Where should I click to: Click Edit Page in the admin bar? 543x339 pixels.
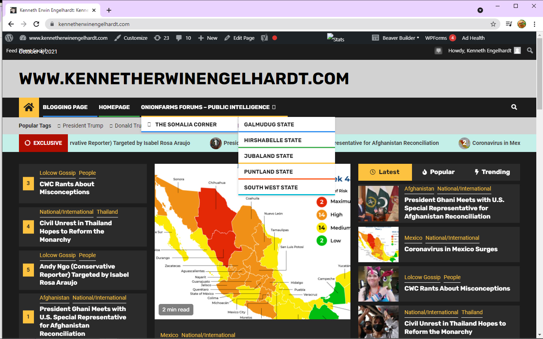tap(239, 38)
